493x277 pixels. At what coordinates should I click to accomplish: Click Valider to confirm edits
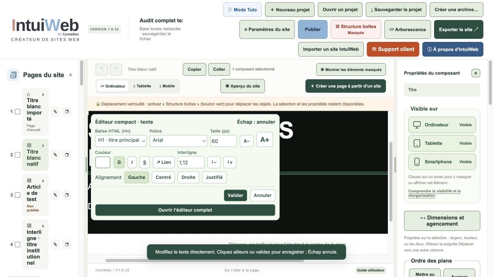[235, 195]
